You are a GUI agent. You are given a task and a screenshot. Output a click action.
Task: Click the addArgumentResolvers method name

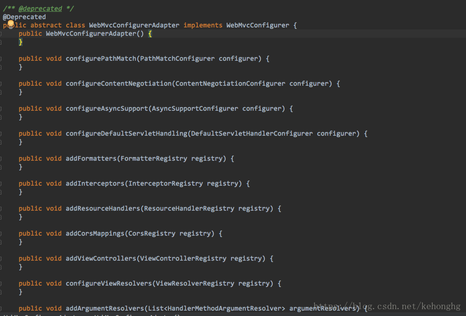click(x=104, y=308)
